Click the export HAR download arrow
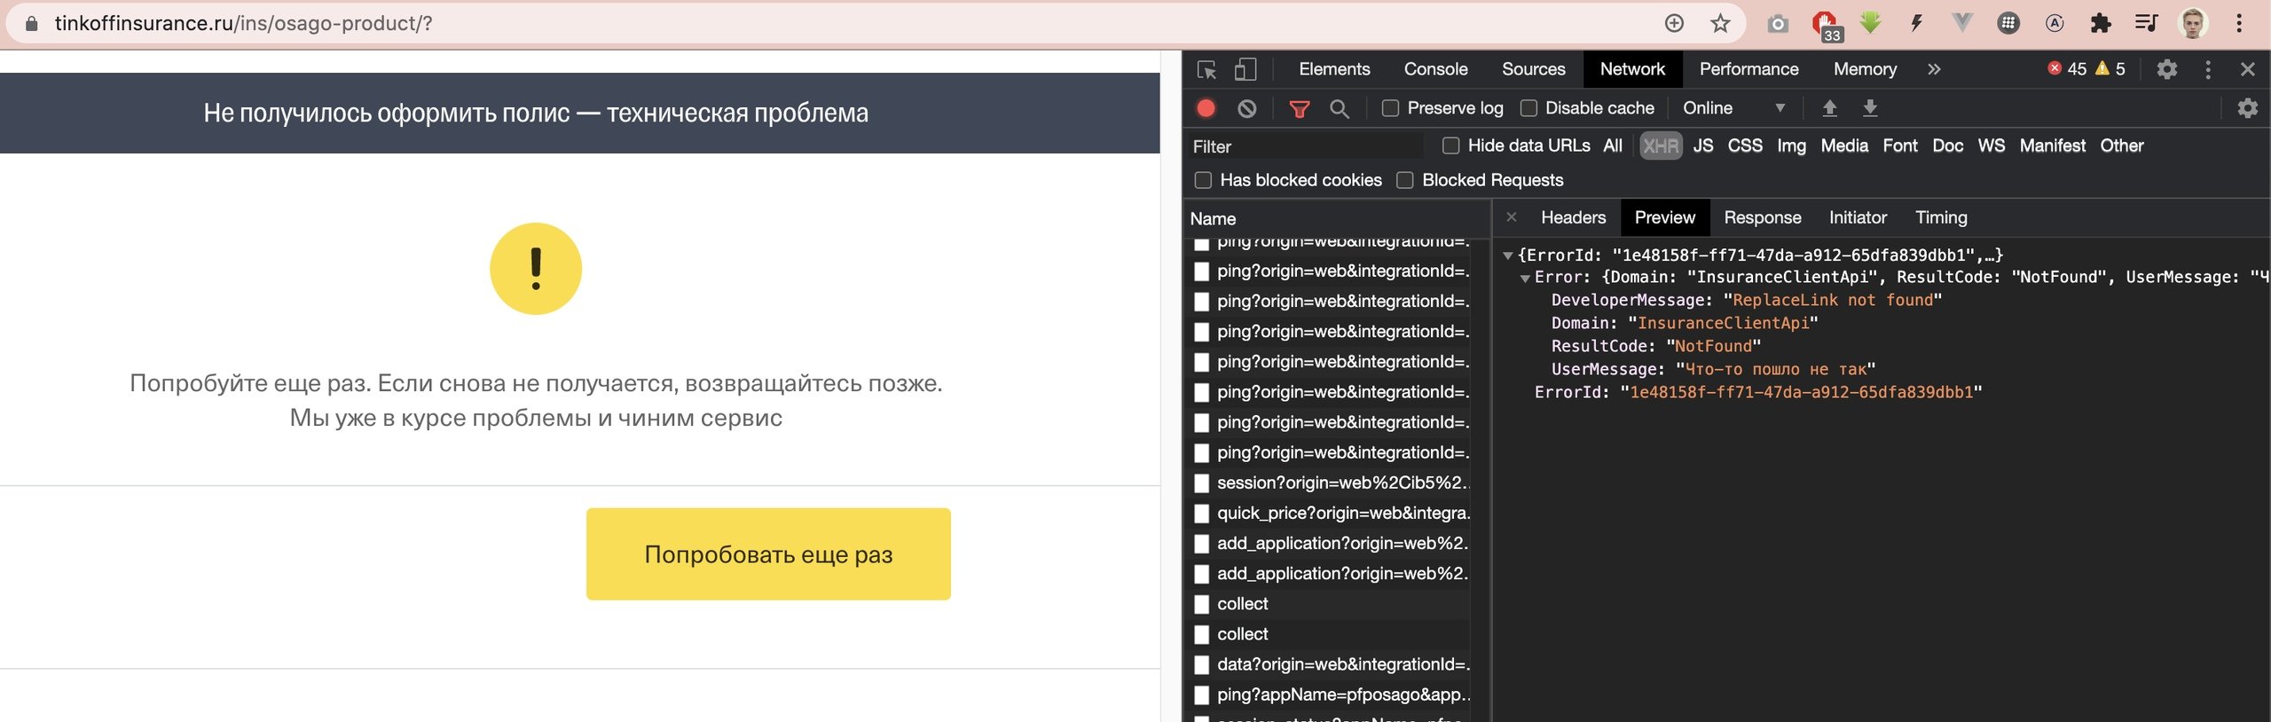The width and height of the screenshot is (2271, 722). click(x=1870, y=108)
